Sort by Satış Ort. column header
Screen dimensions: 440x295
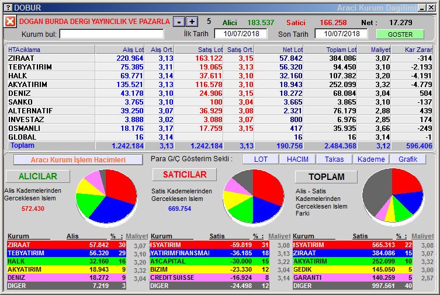238,50
